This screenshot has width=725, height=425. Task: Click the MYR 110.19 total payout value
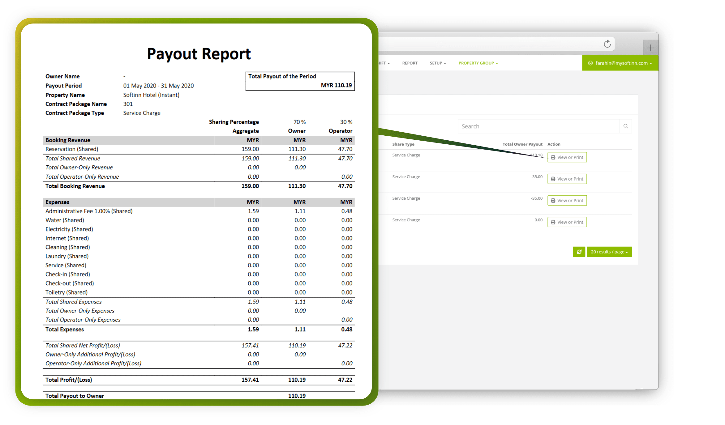point(336,85)
